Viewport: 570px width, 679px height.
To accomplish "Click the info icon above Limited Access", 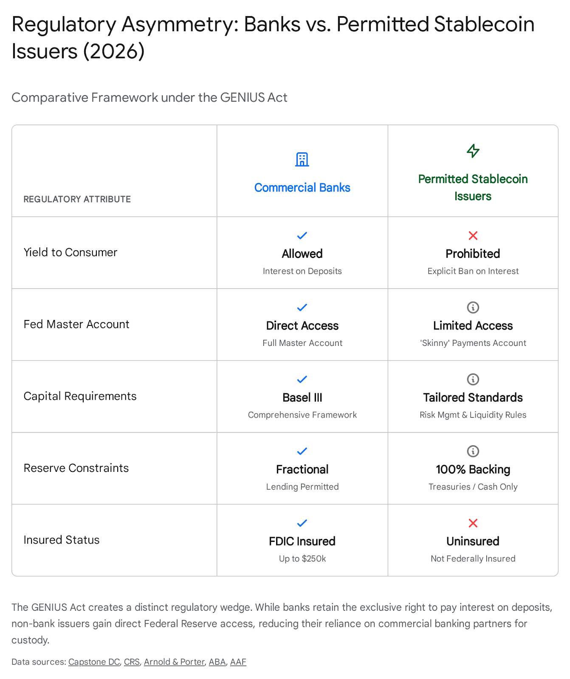I will point(473,307).
